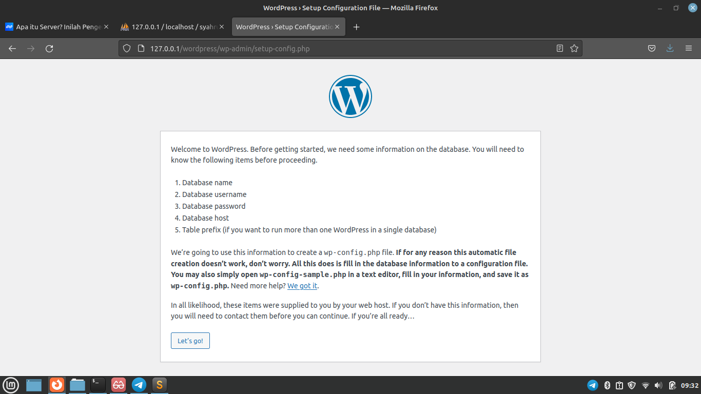The height and width of the screenshot is (394, 701).
Task: Click the 'Database name' list item
Action: tap(207, 183)
